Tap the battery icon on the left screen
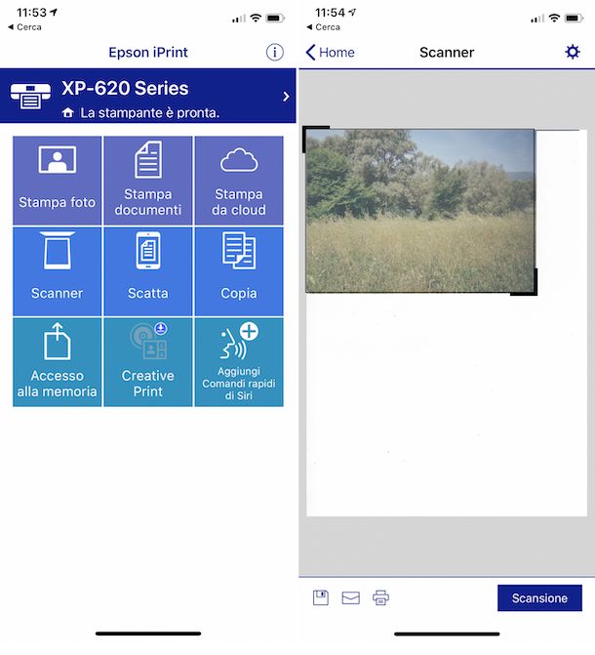This screenshot has height=655, width=595. [275, 18]
